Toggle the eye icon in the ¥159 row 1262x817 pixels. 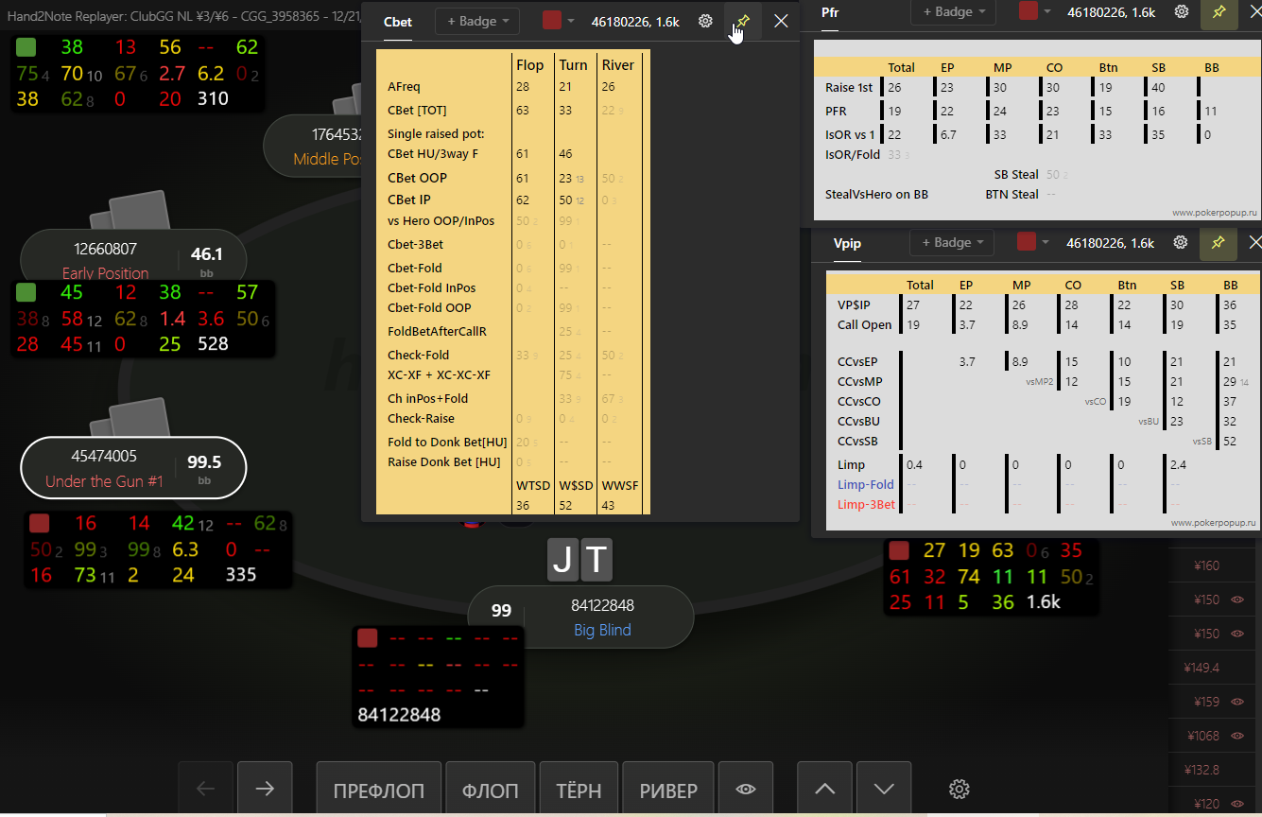[x=1236, y=702]
